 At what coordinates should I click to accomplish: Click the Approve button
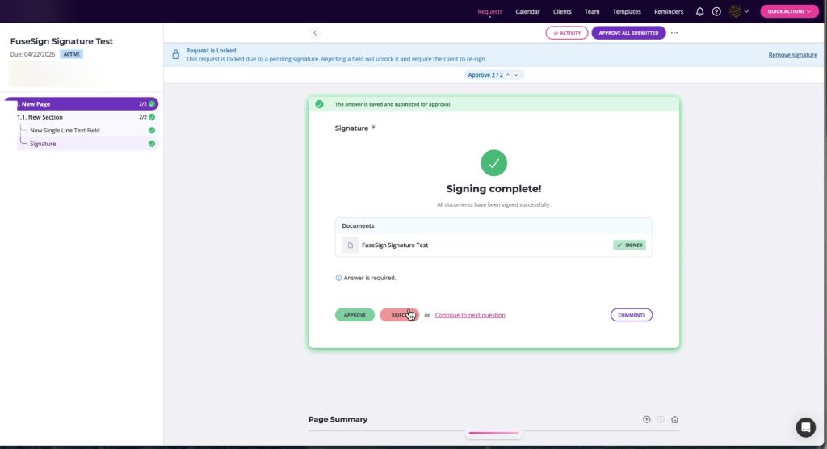pos(355,315)
